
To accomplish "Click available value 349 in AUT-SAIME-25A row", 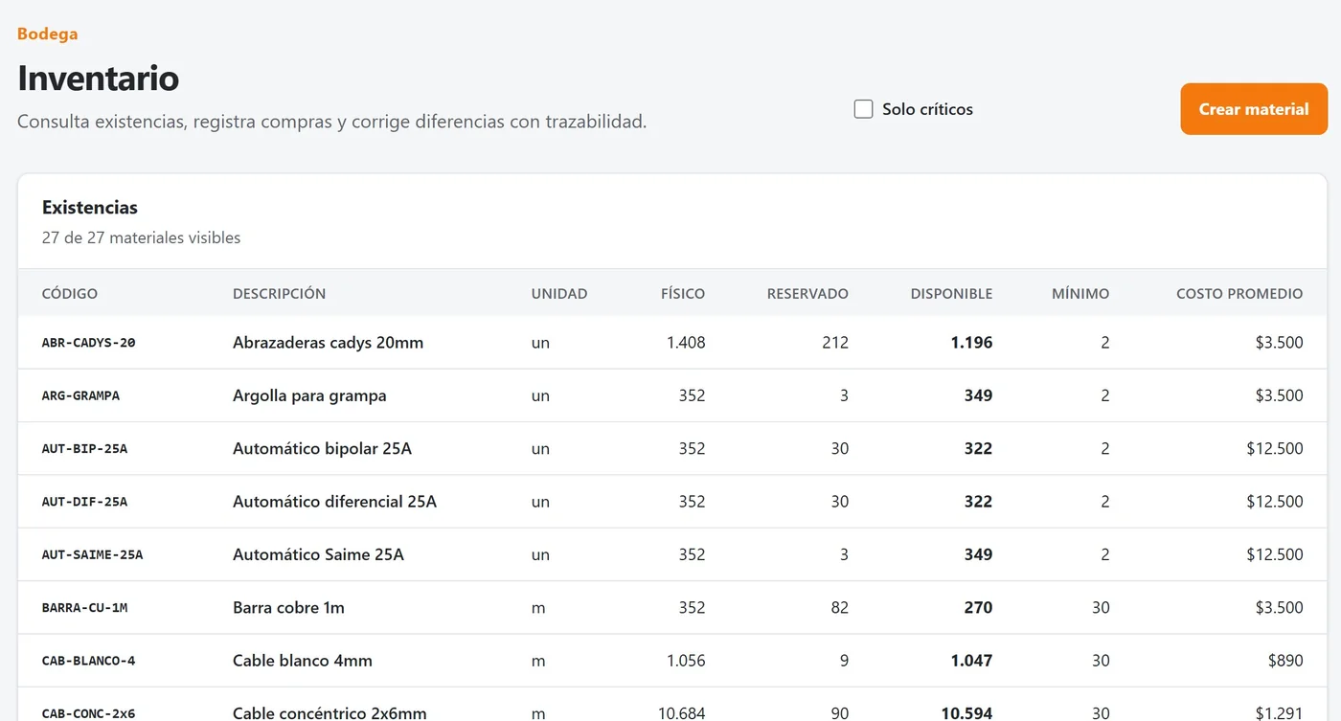I will coord(978,554).
